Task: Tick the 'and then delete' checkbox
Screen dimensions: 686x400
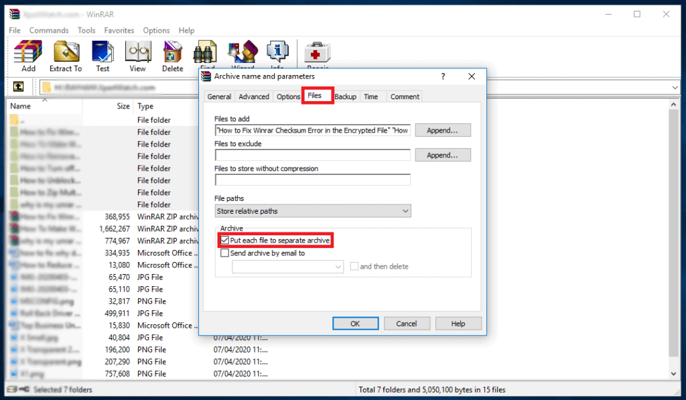Action: pos(354,266)
